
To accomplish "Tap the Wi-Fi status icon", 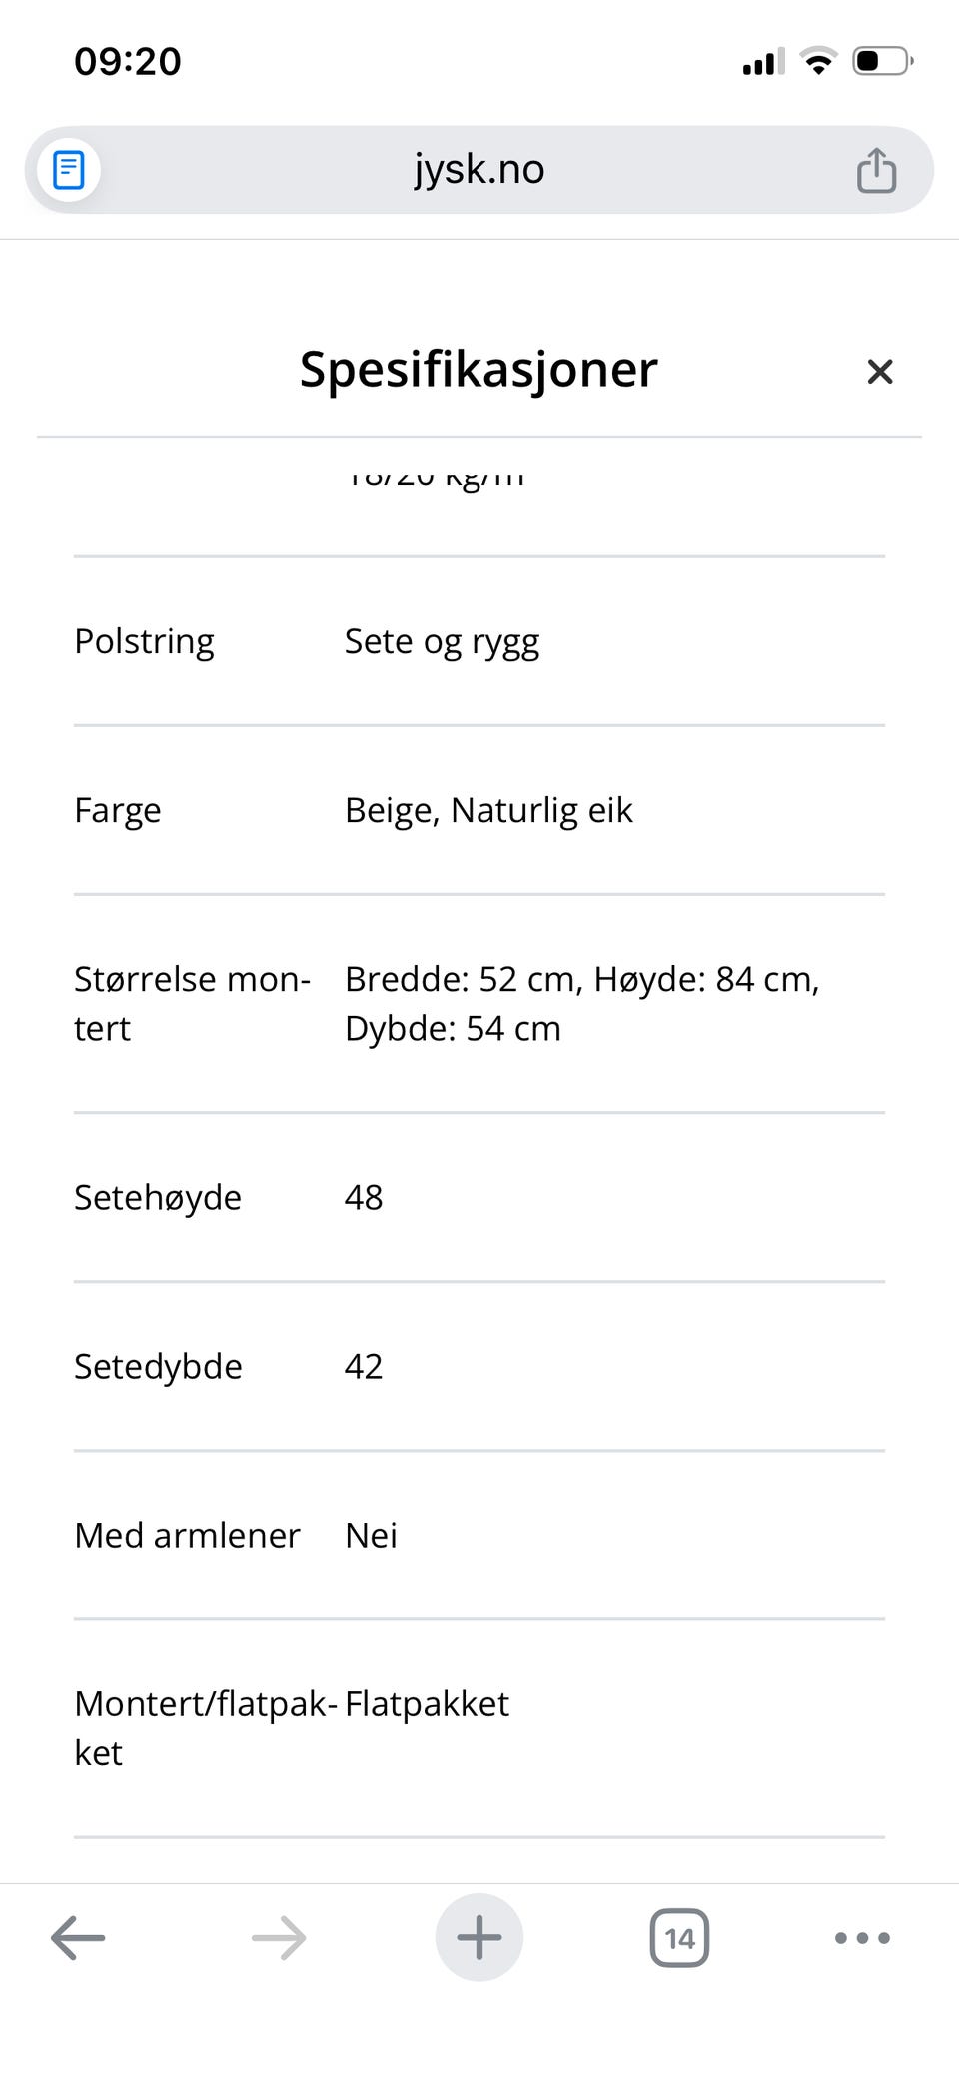I will click(x=819, y=61).
